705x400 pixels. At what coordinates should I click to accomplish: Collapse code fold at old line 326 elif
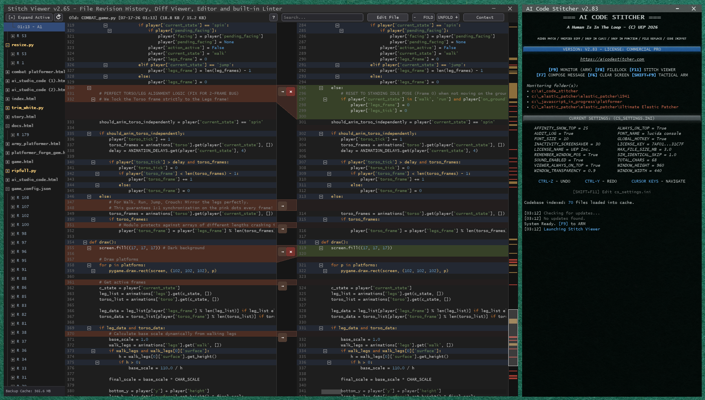pyautogui.click(x=105, y=65)
